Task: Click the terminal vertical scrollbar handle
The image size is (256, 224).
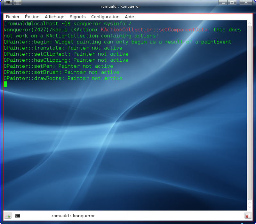Action: [x=250, y=113]
